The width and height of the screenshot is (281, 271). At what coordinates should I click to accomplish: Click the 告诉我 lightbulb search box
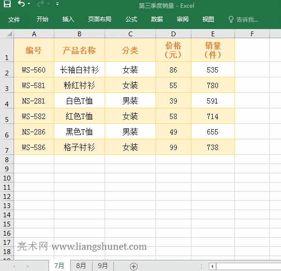(x=243, y=19)
